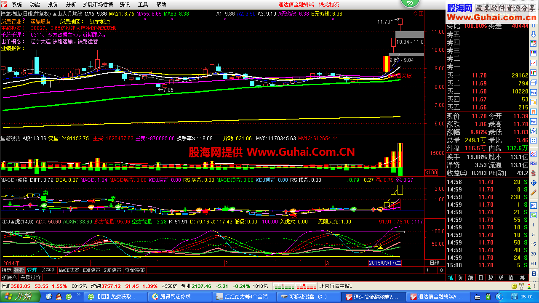
Task: Click the network tray icon beside clock
Action: point(515,297)
